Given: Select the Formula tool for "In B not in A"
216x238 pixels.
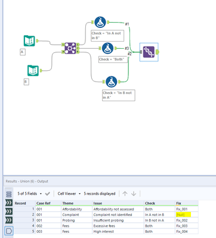Looking at the screenshot, I should click(112, 82).
